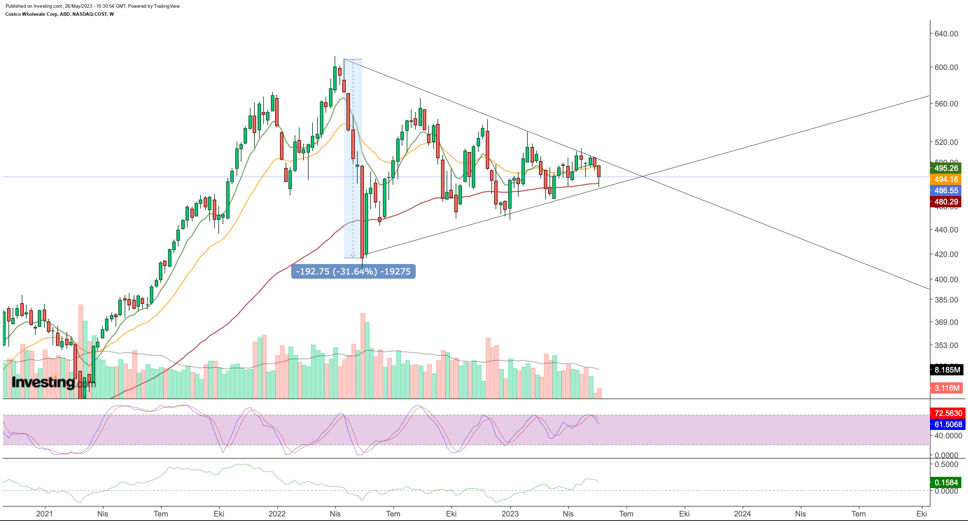Screen dimensions: 968x521
Task: Click the blue 486.55 price badge
Action: pyautogui.click(x=946, y=190)
